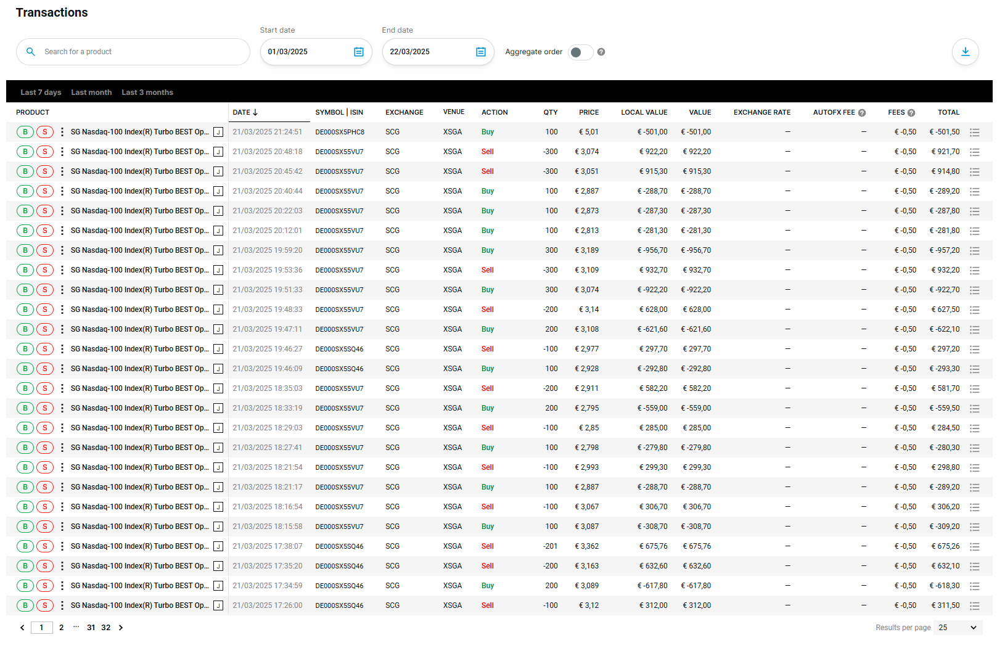Viewport: 997px width, 648px height.
Task: Click the AutoFX Fee info icon
Action: coord(862,113)
